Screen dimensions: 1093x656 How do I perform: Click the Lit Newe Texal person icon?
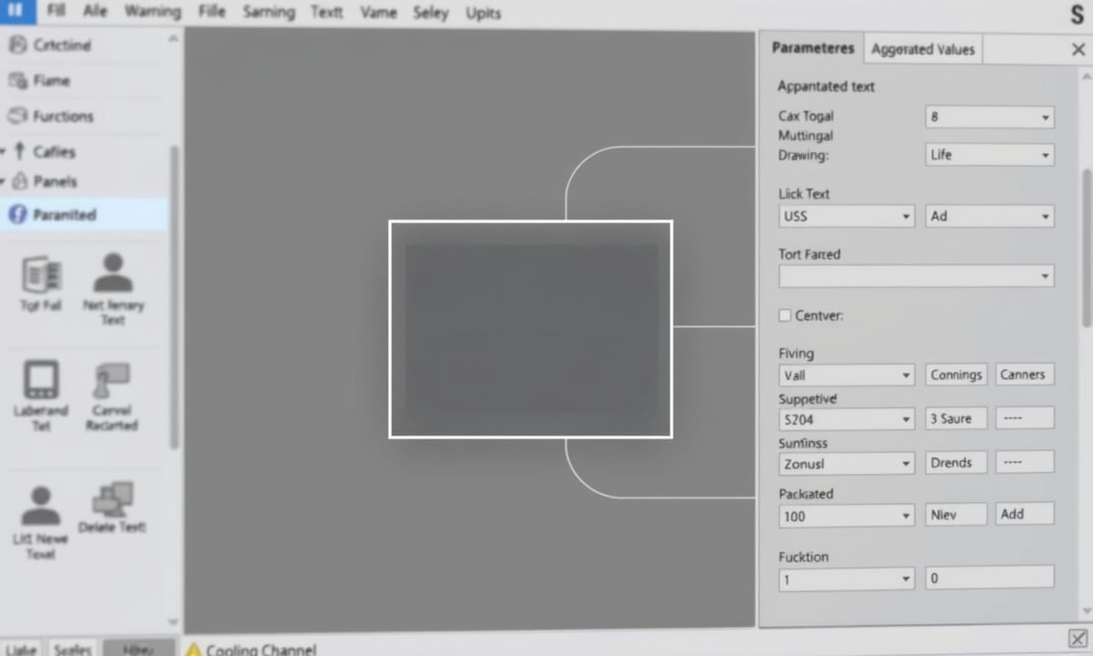41,505
